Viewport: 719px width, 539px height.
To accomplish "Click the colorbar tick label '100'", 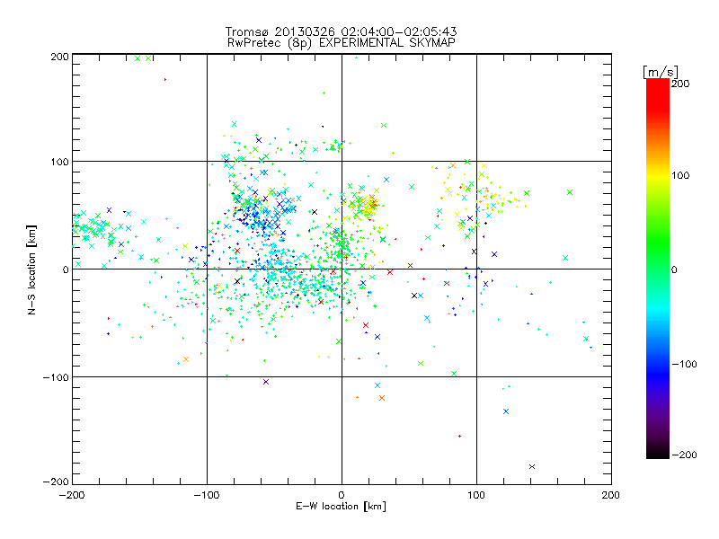I will [680, 175].
